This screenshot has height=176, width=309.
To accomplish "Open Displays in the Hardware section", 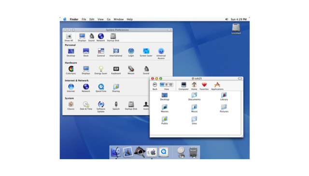I will (86, 70).
